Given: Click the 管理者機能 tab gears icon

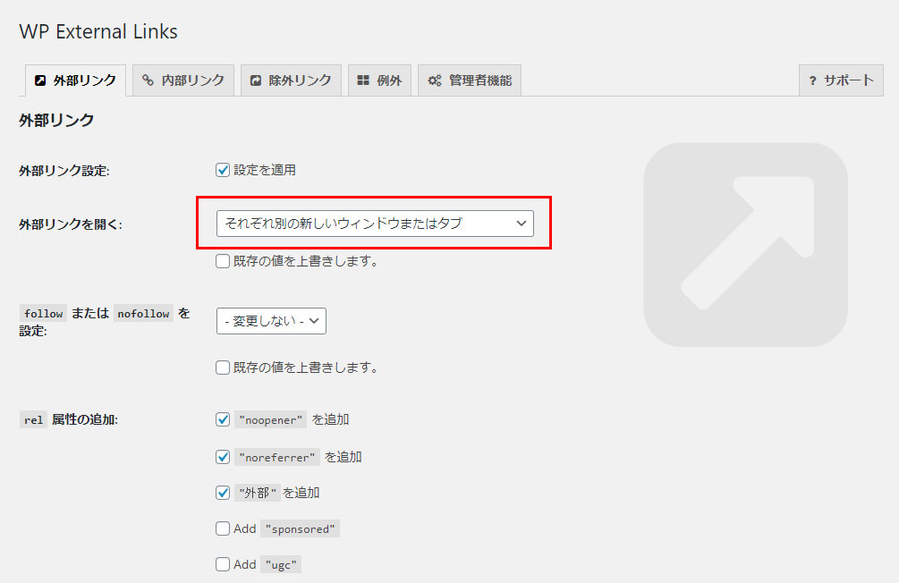Looking at the screenshot, I should 435,80.
